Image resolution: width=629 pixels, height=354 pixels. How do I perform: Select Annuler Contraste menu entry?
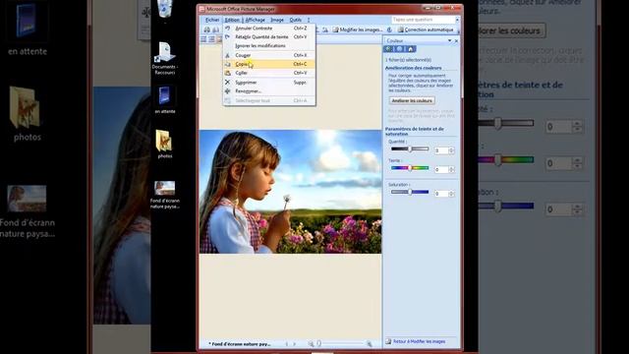click(269, 29)
